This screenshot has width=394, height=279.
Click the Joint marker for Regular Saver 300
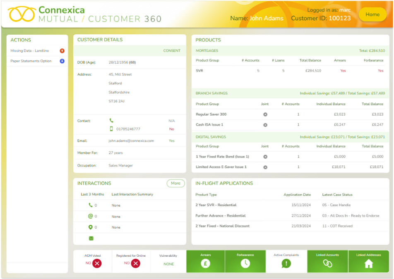click(x=265, y=114)
